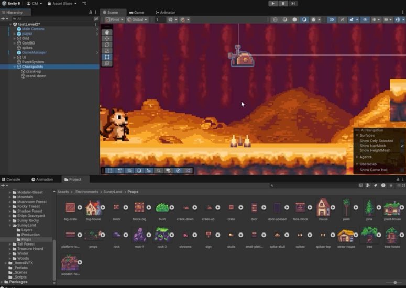Screen dimensions: 406x288
Task: Toggle scene visibility eye icon
Action: [x=365, y=20]
